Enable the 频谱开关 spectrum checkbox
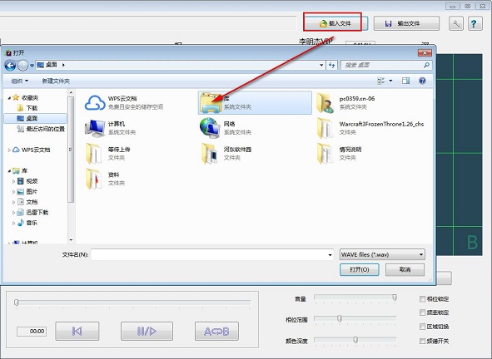492x359 pixels. [x=422, y=341]
